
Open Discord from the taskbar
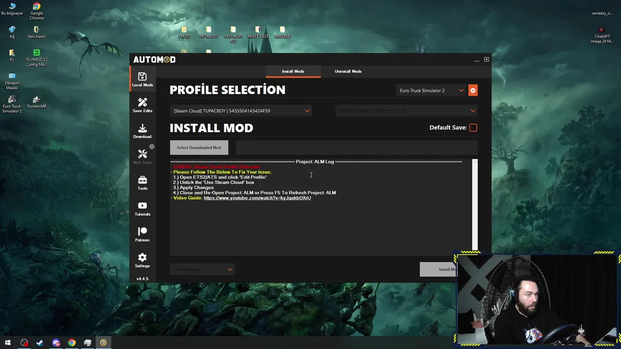[56, 343]
